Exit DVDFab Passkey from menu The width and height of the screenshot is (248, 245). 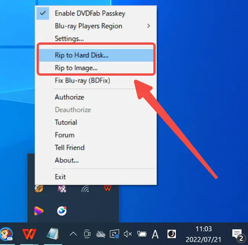96,177
